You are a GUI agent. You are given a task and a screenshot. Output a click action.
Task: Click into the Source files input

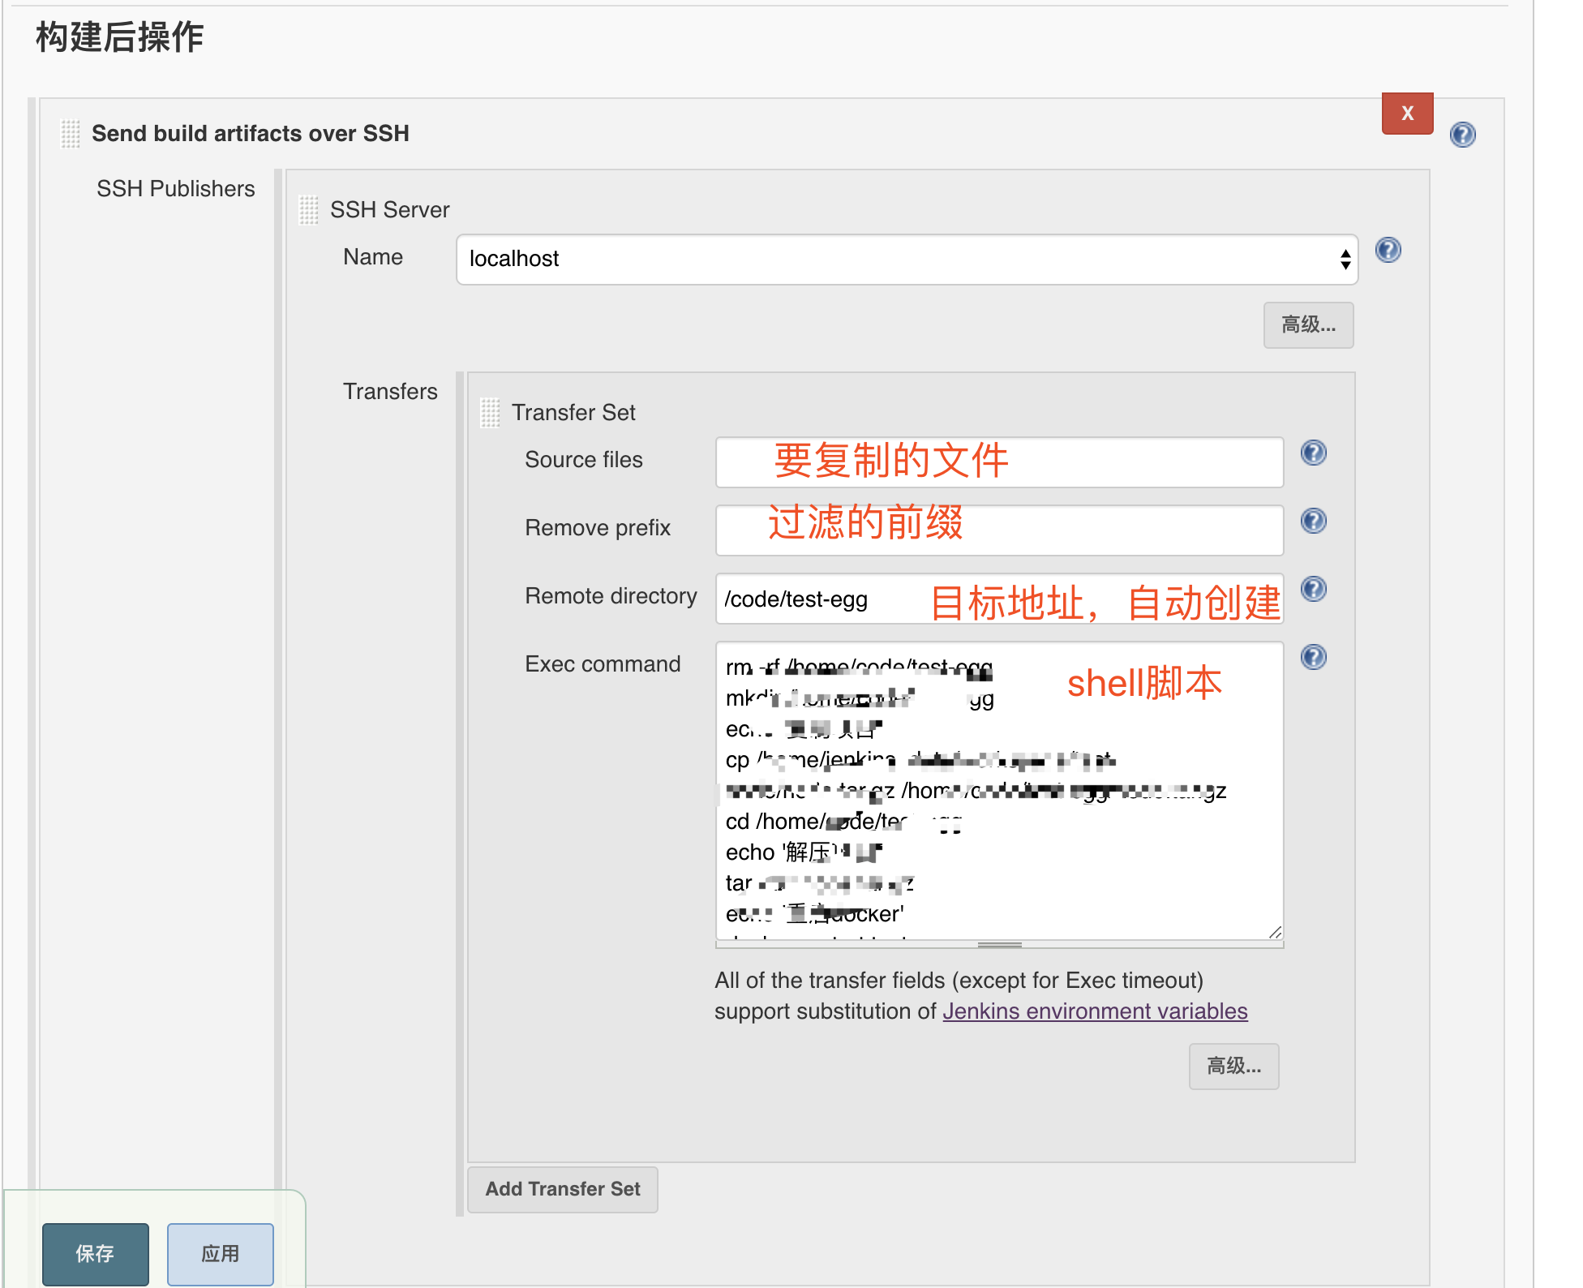[x=998, y=462]
